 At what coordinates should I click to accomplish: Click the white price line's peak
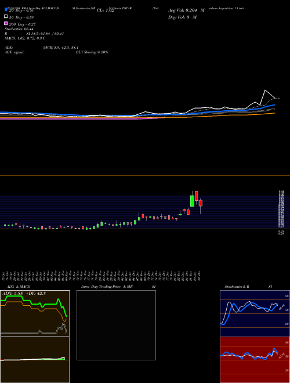coord(265,91)
